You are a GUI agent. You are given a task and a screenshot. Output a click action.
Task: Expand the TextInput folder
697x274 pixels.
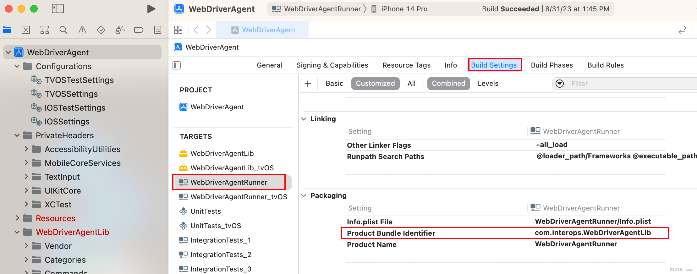(26, 177)
